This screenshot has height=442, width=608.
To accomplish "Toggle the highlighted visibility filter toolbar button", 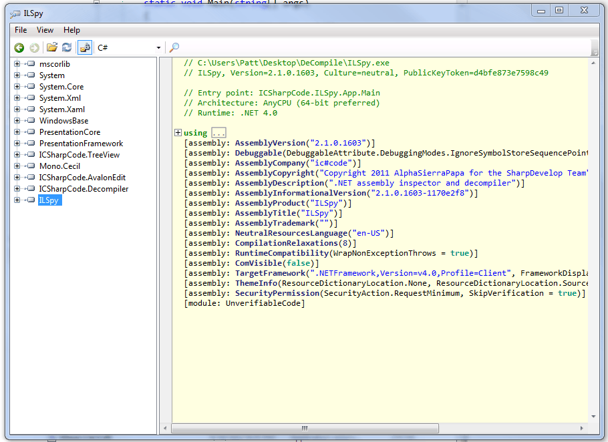I will click(x=84, y=47).
